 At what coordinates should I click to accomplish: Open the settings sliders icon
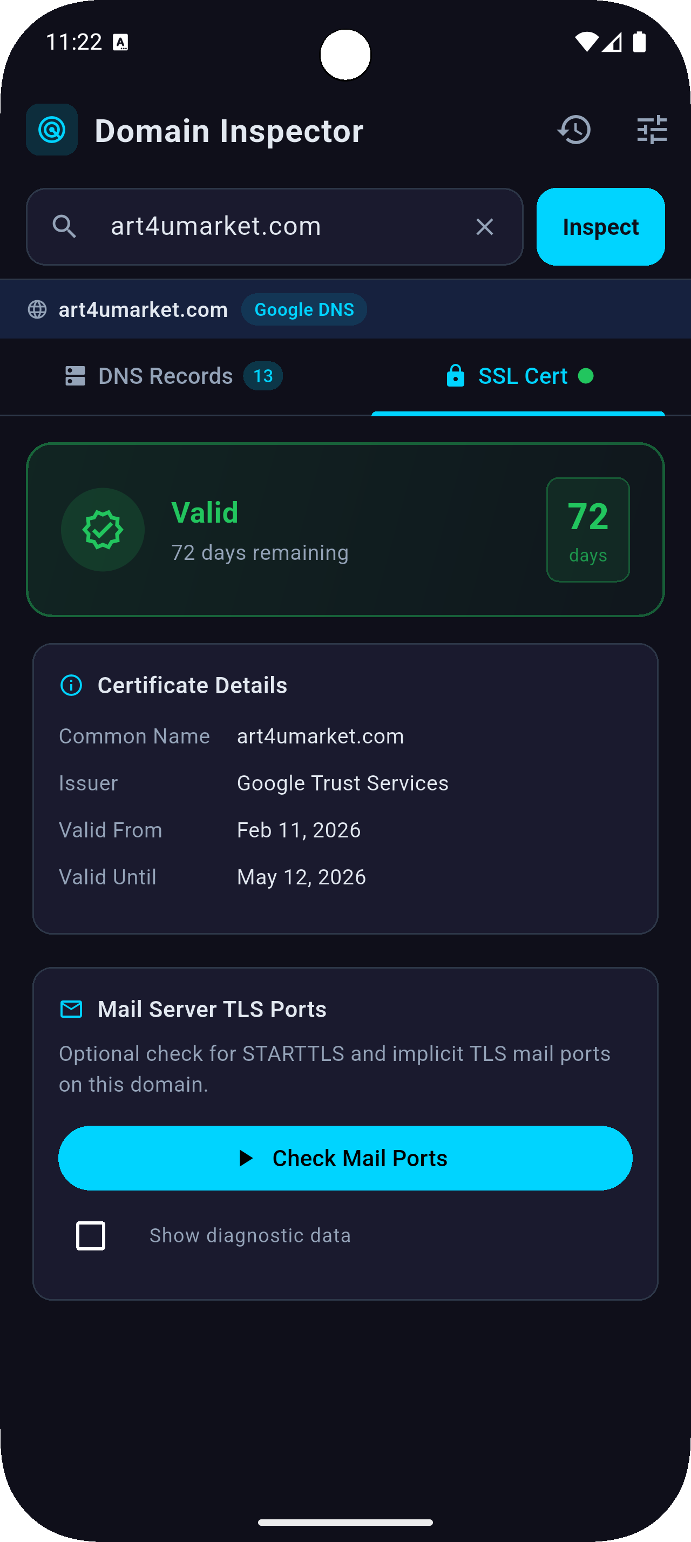point(652,130)
